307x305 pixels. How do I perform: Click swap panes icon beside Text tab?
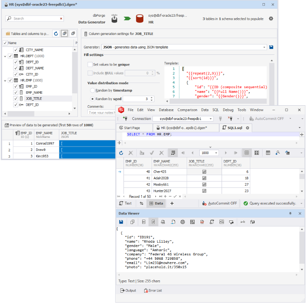(x=141, y=203)
